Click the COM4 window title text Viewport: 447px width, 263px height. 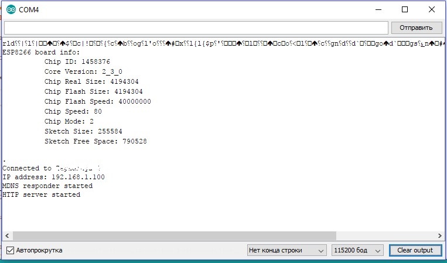pyautogui.click(x=29, y=10)
